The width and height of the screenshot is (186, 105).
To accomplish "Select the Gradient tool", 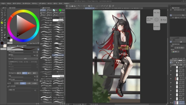I will tap(2, 30).
